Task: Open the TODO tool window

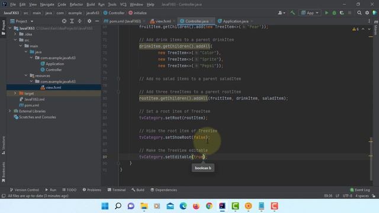Action: coord(69,190)
